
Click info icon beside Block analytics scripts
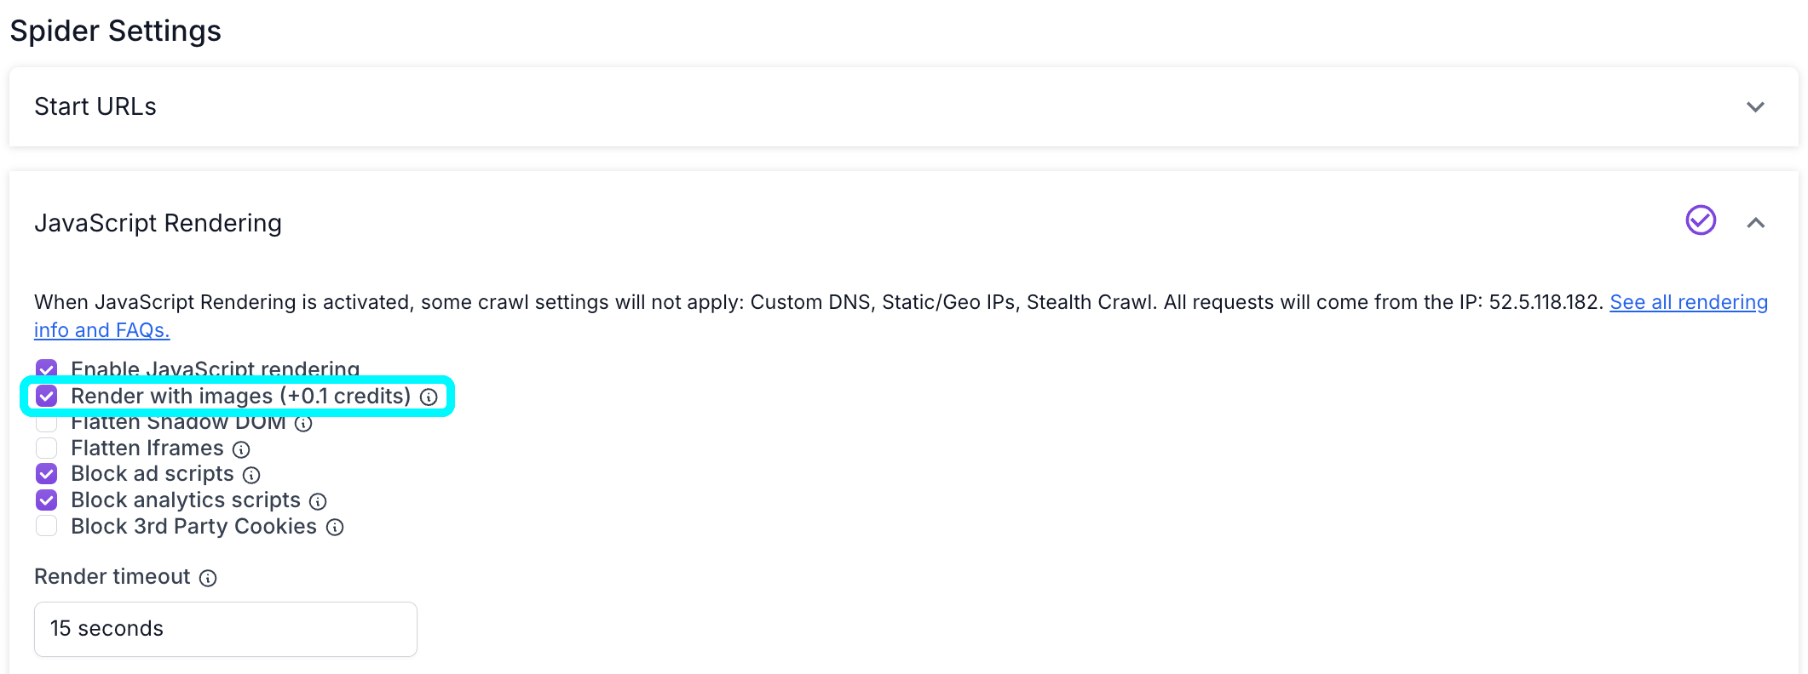(318, 501)
